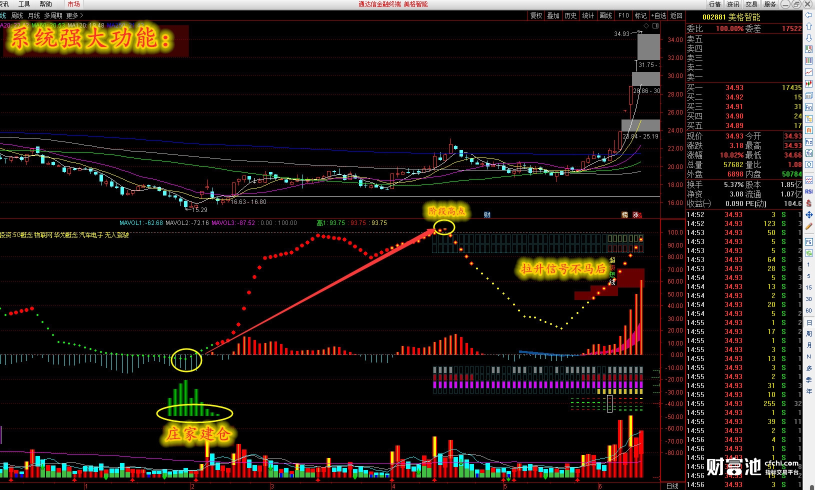Click the up arrow icon in right sidebar
Viewport: 815px width, 490px height.
pyautogui.click(x=808, y=26)
